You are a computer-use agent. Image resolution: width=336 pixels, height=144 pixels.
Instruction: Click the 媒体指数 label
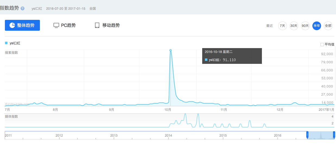click(x=11, y=117)
